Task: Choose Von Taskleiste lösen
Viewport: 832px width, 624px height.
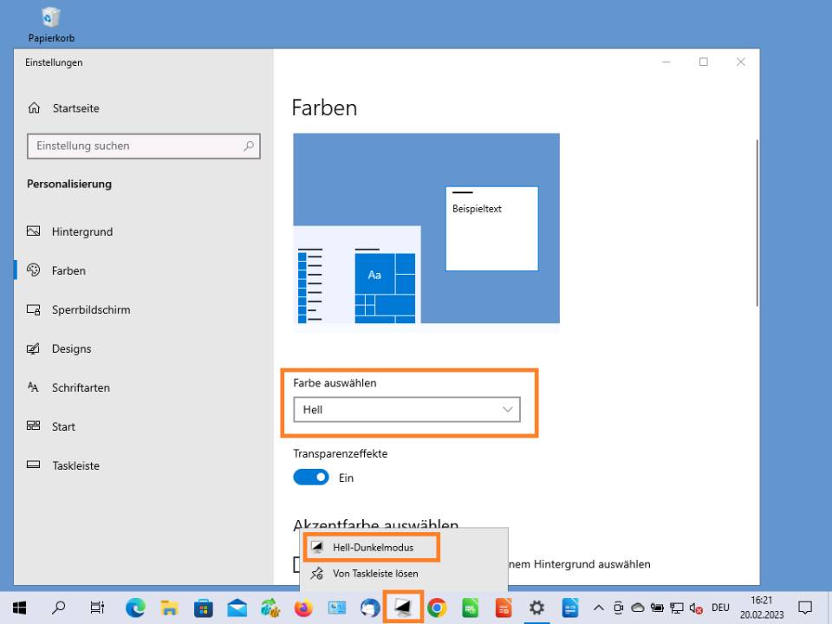Action: [x=374, y=573]
